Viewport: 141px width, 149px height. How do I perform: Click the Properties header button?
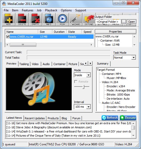[x=115, y=32]
